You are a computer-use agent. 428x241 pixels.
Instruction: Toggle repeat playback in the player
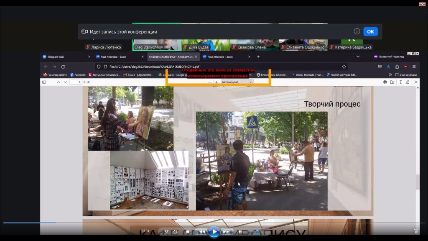(x=175, y=232)
